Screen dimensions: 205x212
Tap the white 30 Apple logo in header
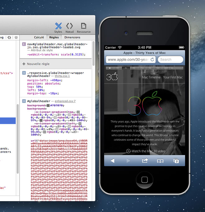(112, 77)
